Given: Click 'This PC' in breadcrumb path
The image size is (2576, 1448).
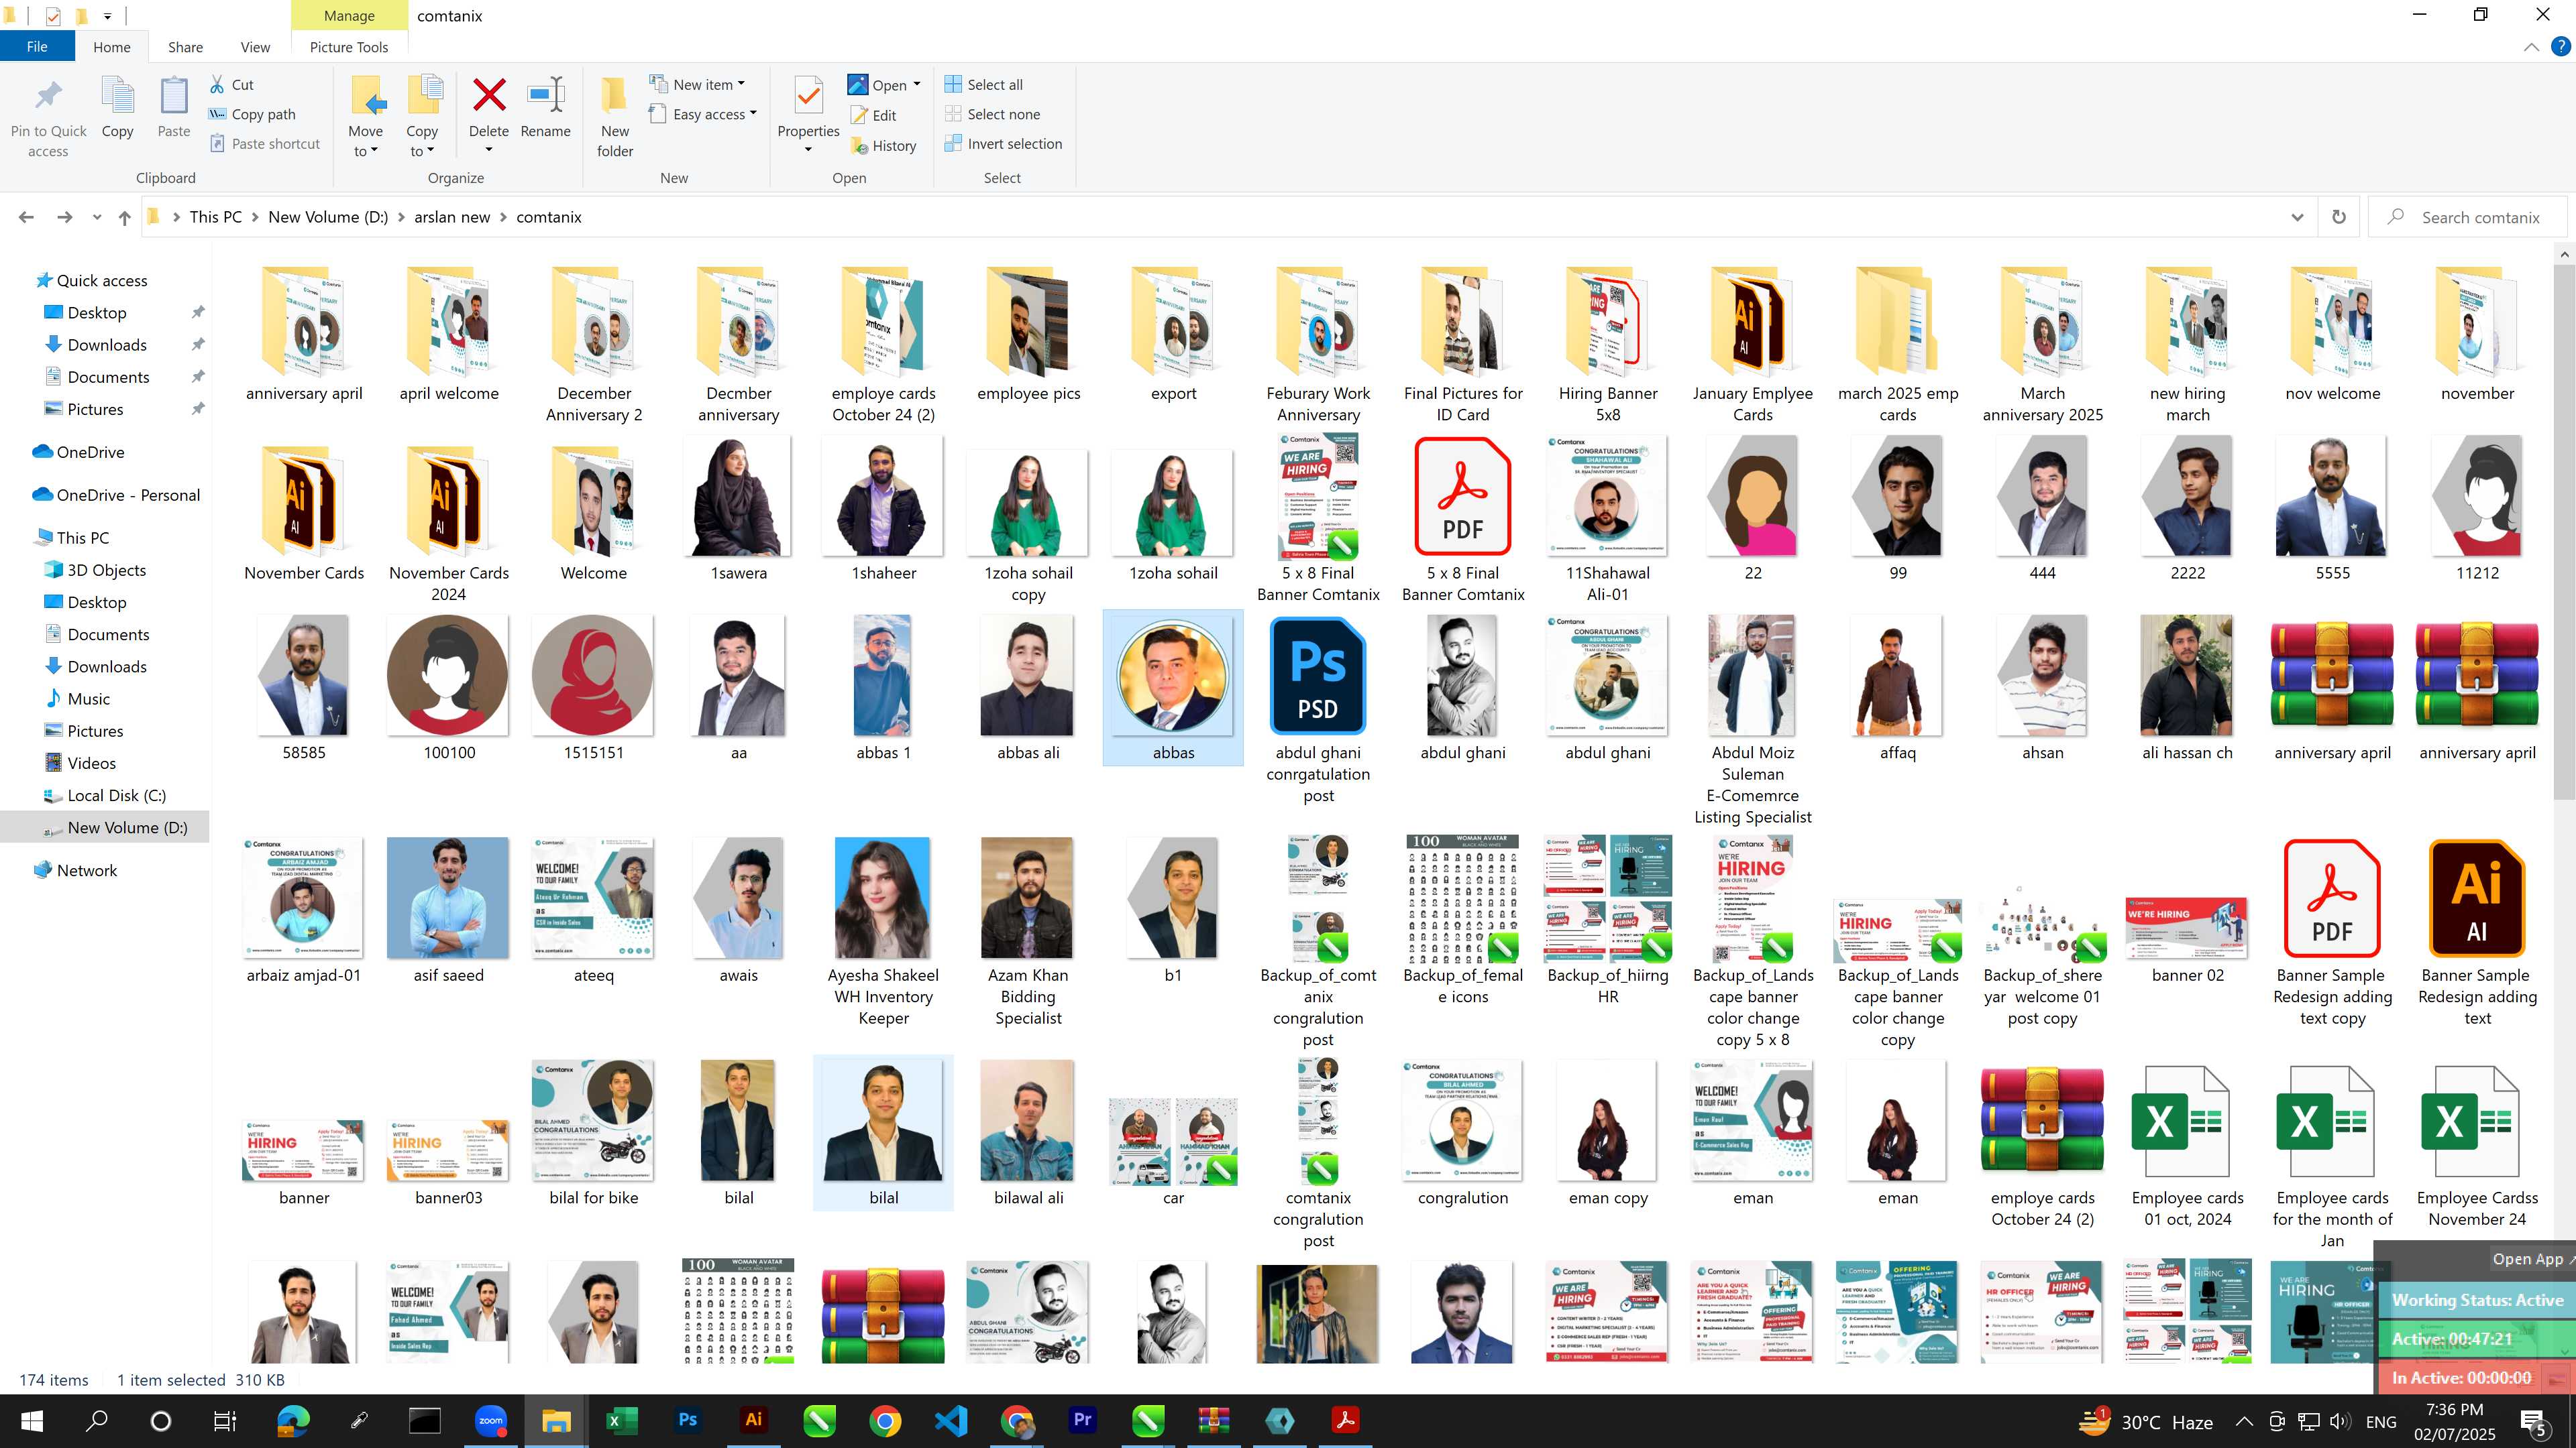Looking at the screenshot, I should 216,217.
